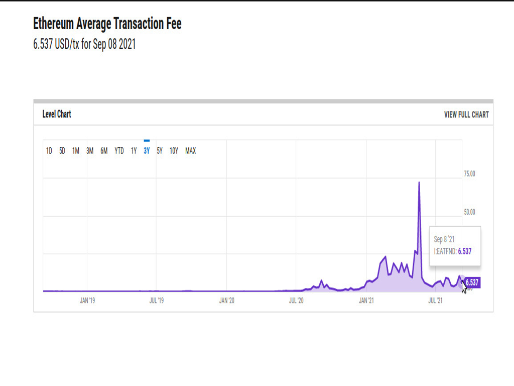Open the VIEW FULL CHART link
Image resolution: width=514 pixels, height=386 pixels.
tap(466, 115)
